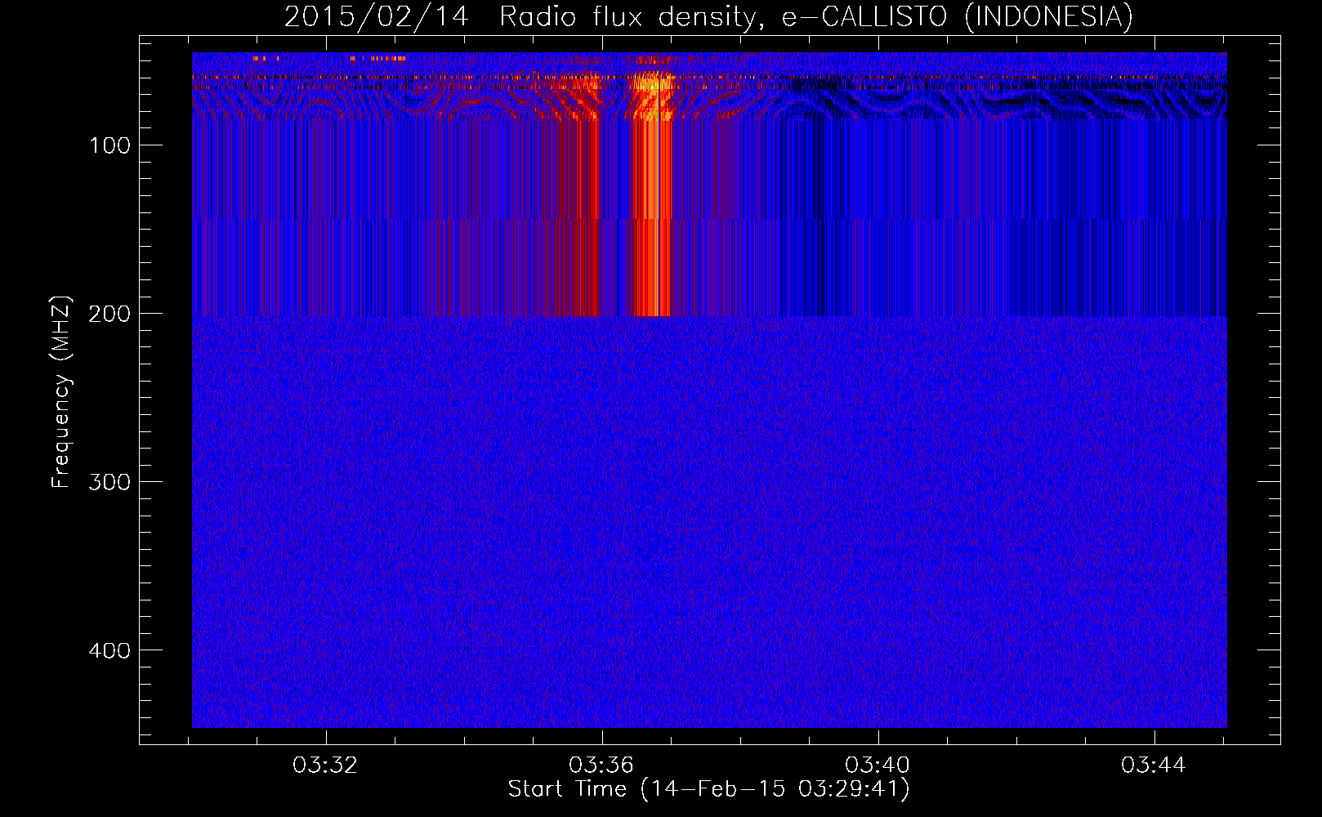
Task: Click the '03:32' time axis label
Action: click(325, 766)
